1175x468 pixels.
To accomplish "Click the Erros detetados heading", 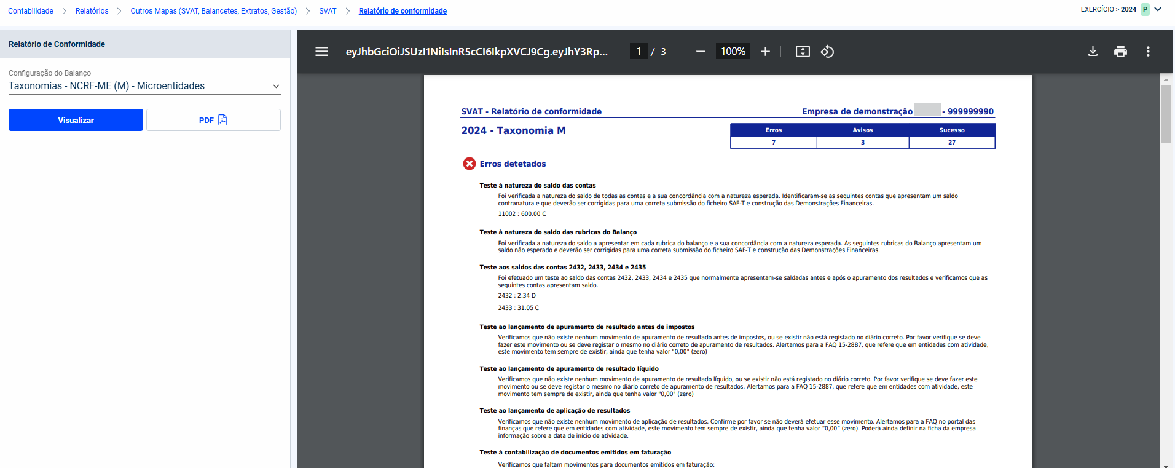I will (513, 164).
